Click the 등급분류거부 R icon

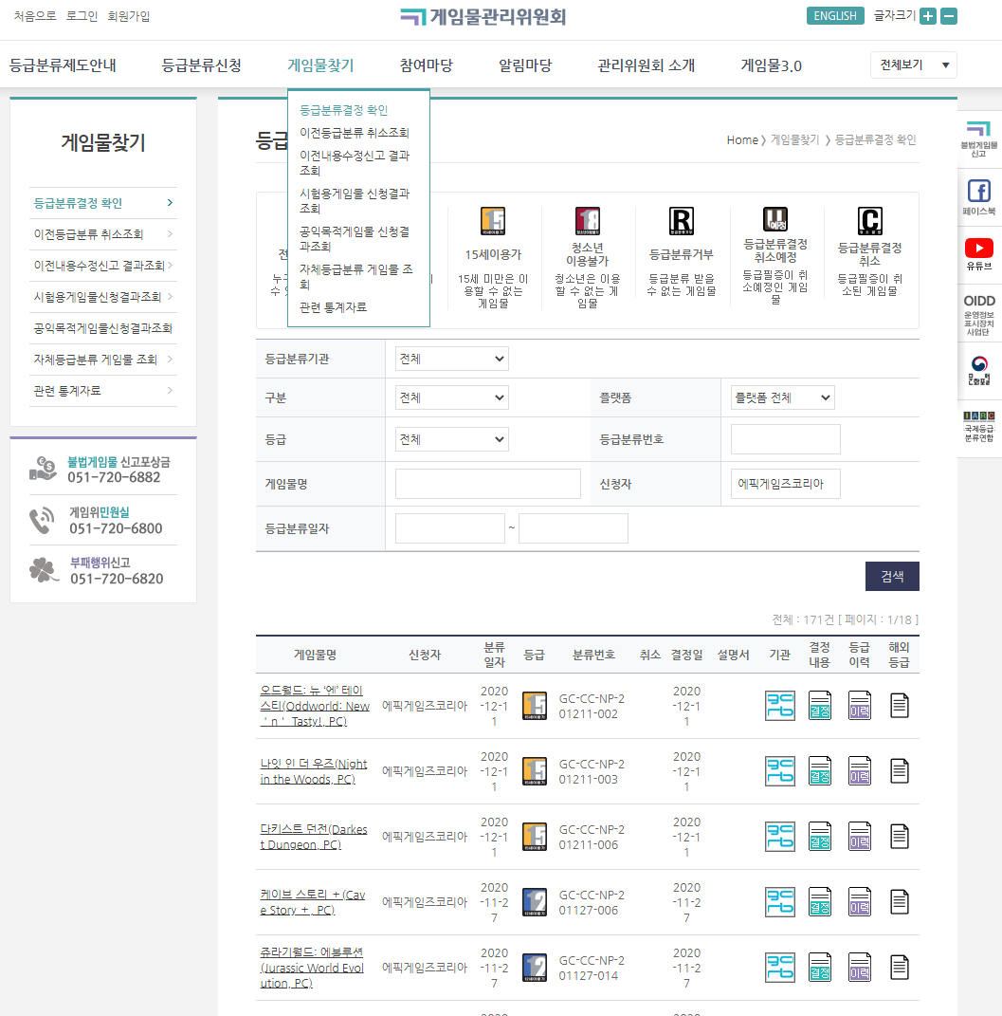coord(682,221)
